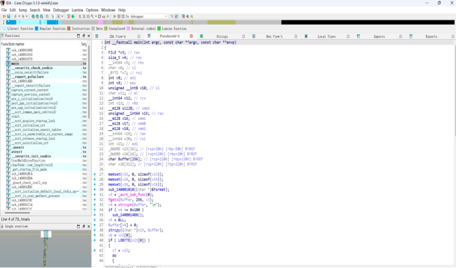456x268 pixels.
Task: Close the Pseudocode-A tab with its red icon
Action: (x=191, y=36)
